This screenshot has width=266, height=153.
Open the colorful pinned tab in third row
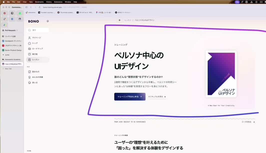coord(4,25)
